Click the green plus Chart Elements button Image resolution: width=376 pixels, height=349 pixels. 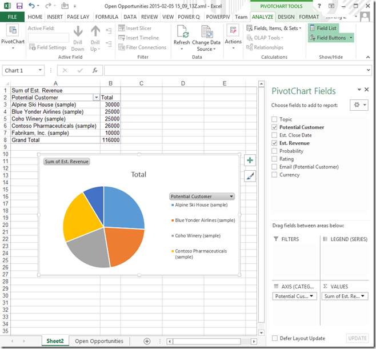pos(250,161)
